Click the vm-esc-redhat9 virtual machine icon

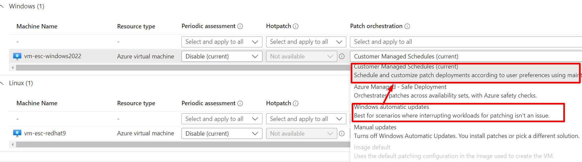[x=17, y=133]
